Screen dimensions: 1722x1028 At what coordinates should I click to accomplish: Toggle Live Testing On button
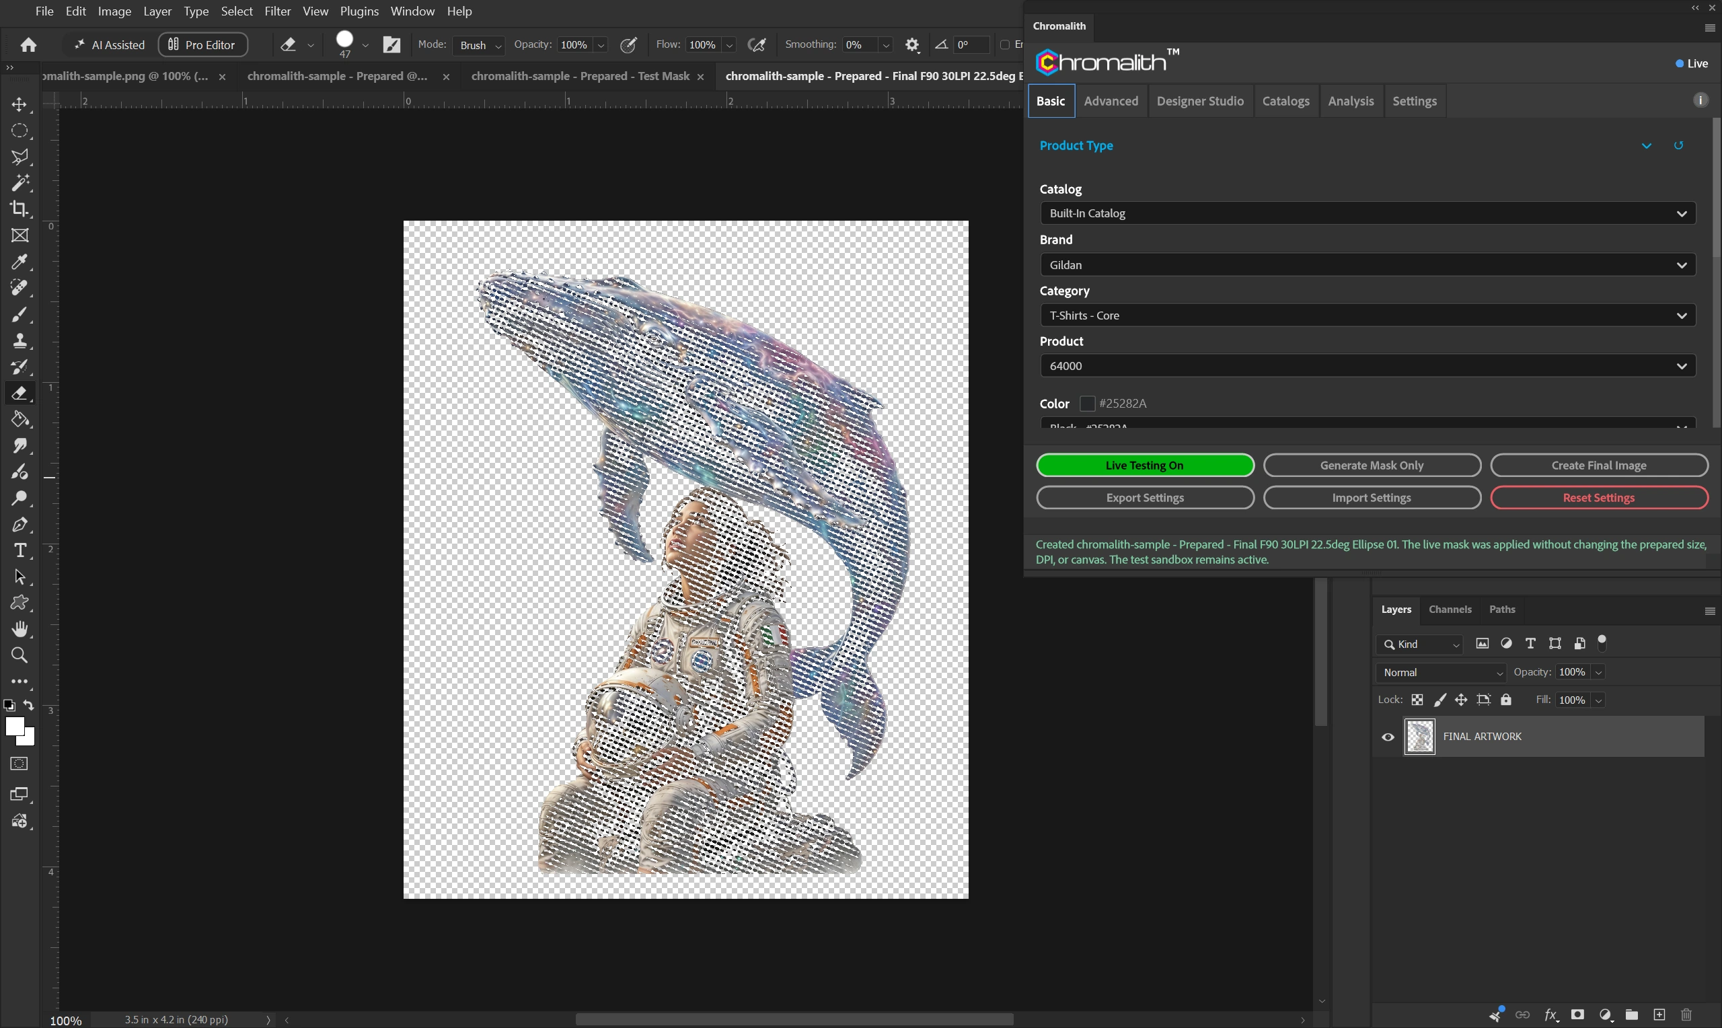pyautogui.click(x=1145, y=466)
